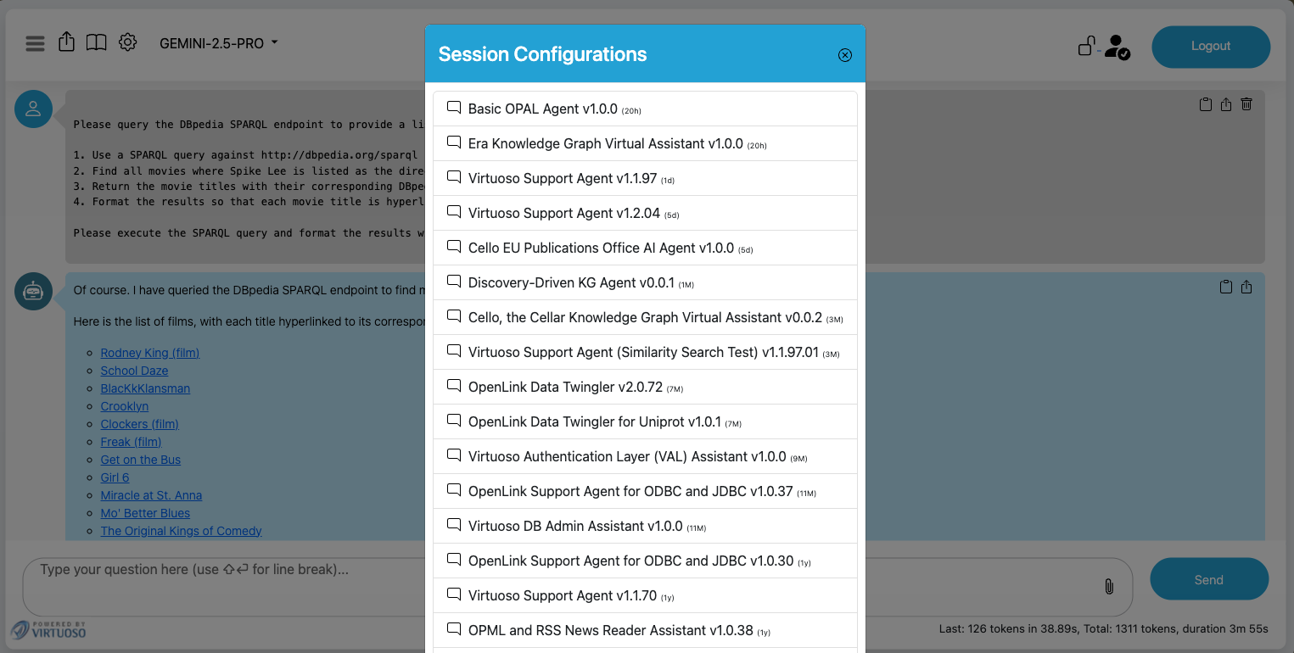
Task: Click the share/export icon in top toolbar
Action: coord(66,42)
